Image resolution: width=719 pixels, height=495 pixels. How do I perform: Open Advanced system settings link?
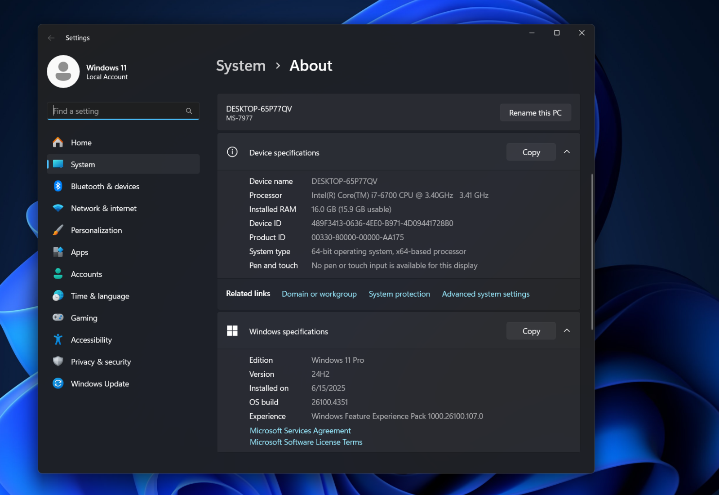point(486,294)
